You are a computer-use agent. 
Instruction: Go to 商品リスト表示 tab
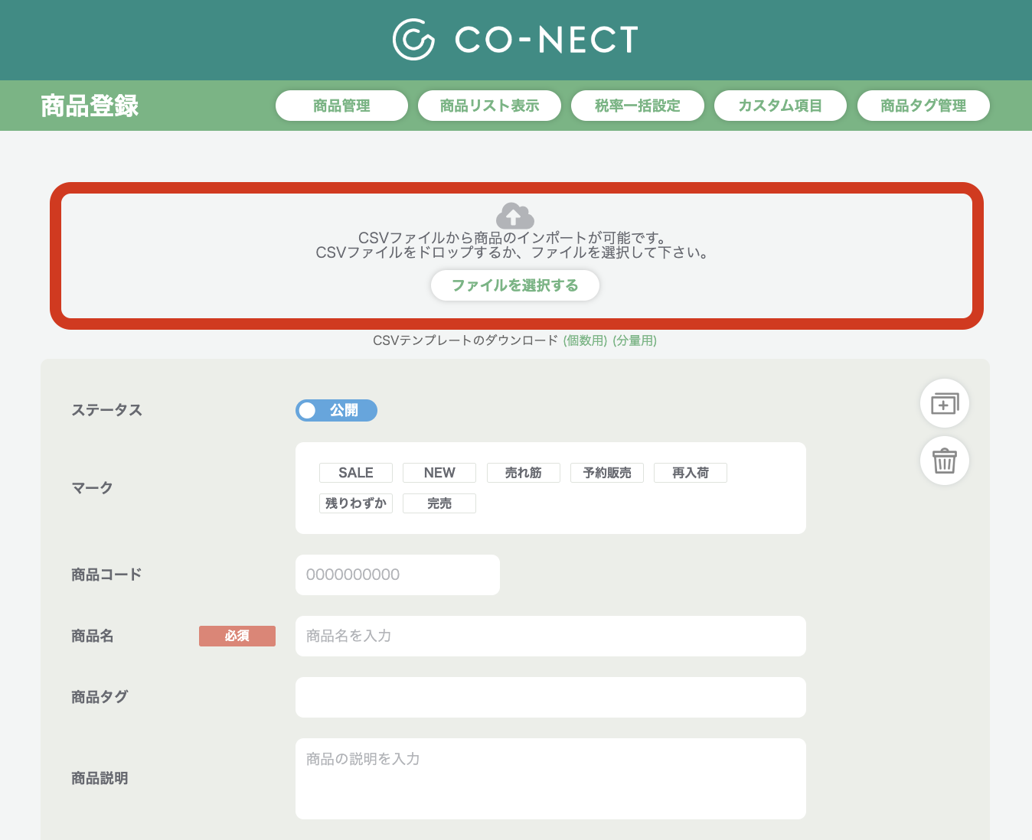pos(489,106)
